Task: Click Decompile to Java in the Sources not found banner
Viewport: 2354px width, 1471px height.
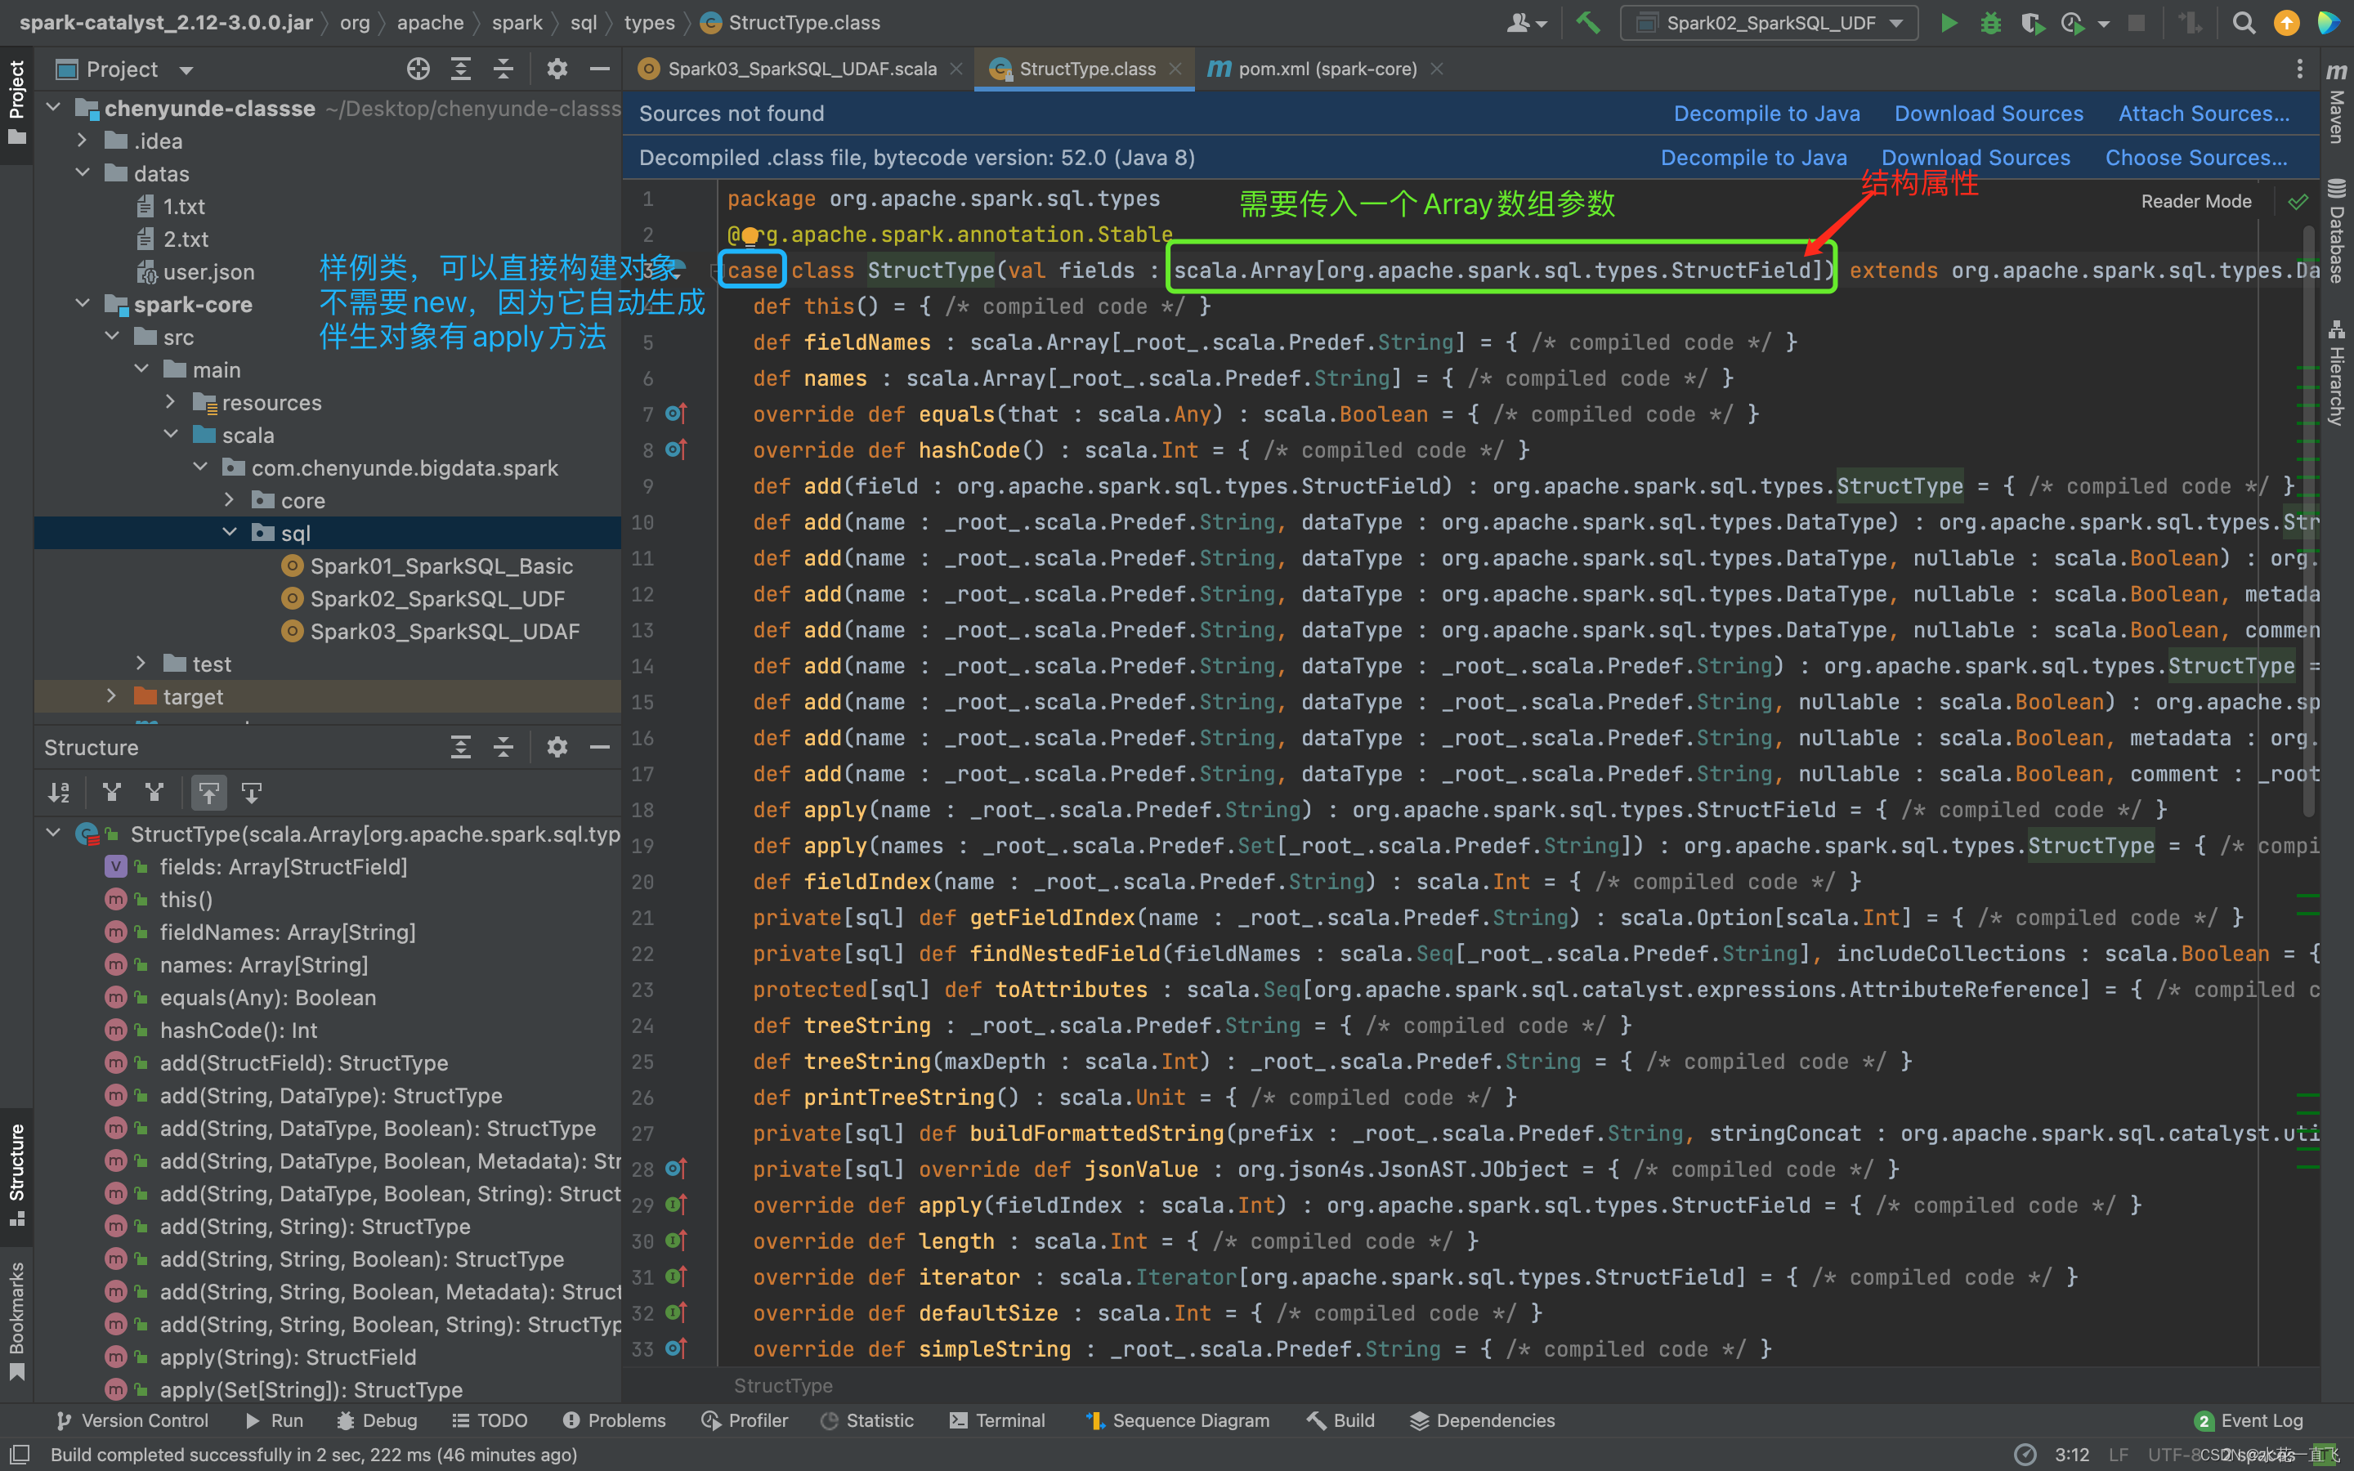Action: point(1766,114)
